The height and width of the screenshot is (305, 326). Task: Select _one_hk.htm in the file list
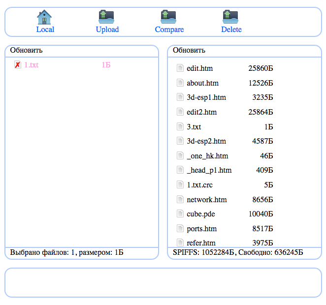[207, 156]
